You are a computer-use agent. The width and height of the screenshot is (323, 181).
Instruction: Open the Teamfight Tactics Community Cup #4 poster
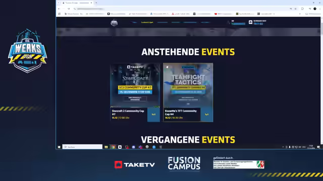pyautogui.click(x=188, y=85)
